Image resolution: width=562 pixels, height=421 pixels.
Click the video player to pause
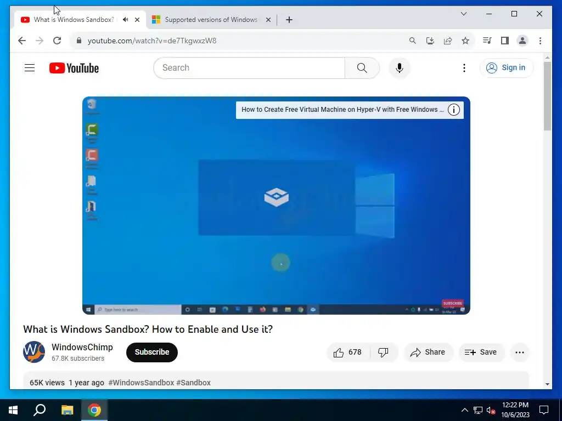point(276,206)
